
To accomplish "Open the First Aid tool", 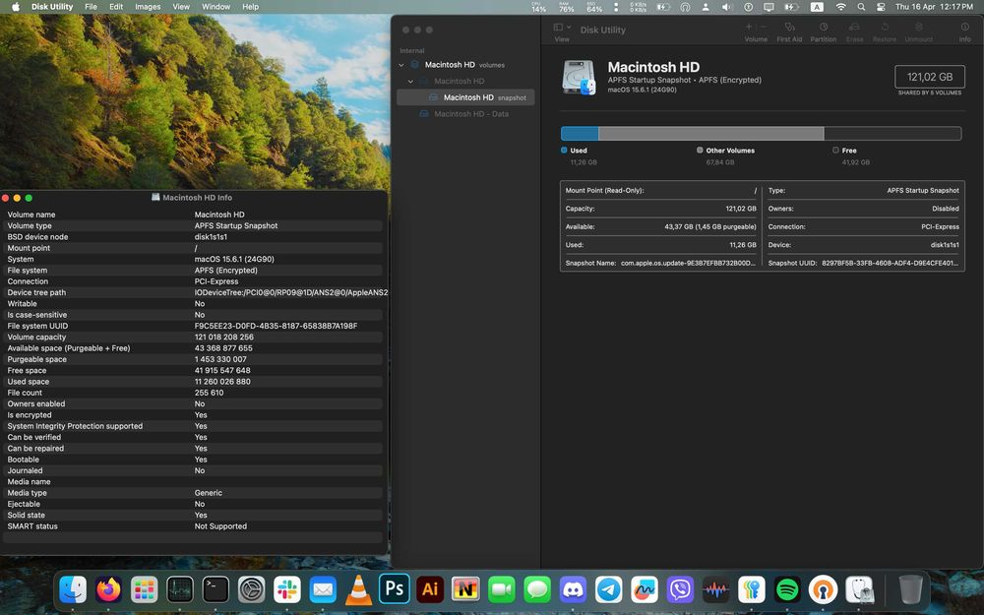I will (789, 28).
